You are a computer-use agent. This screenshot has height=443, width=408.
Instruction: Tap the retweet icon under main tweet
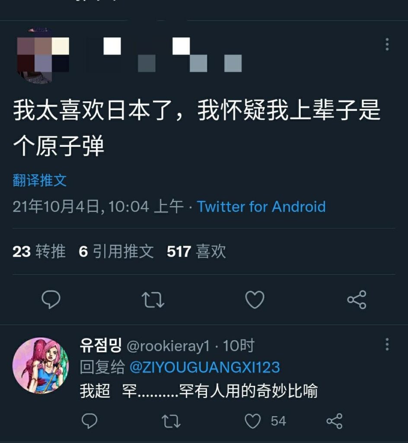coord(153,299)
